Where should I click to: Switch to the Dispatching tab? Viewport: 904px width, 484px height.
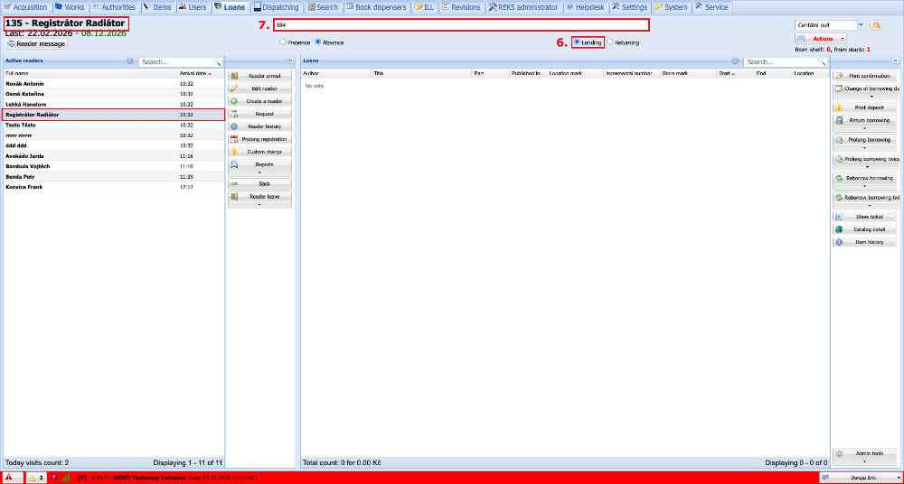tap(276, 7)
